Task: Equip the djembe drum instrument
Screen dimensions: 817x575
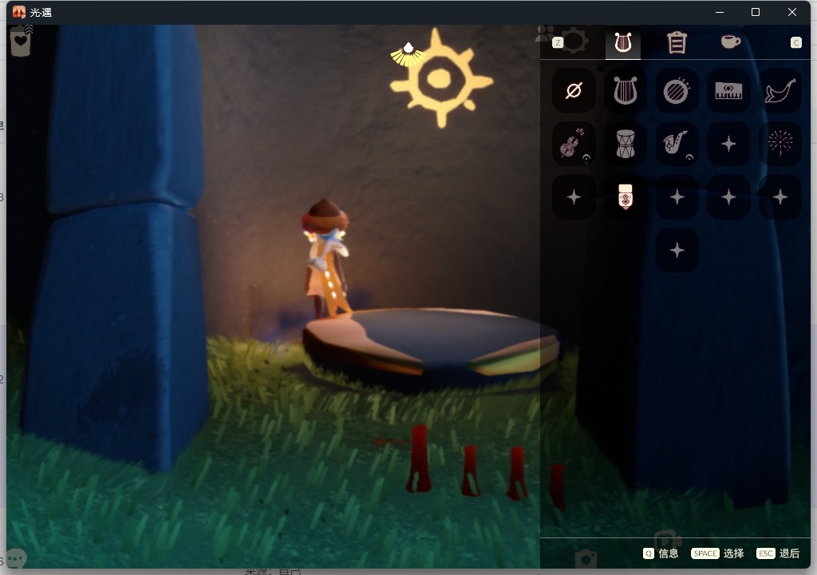Action: (626, 144)
